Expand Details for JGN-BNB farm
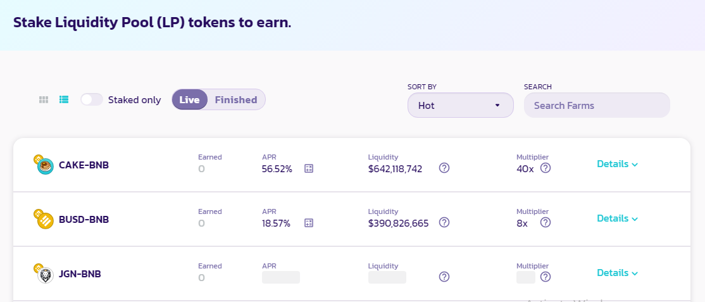Image resolution: width=705 pixels, height=302 pixels. (x=617, y=273)
